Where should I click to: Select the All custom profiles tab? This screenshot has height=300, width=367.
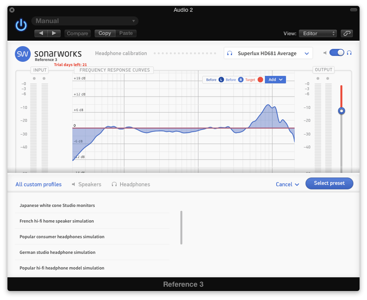38,184
